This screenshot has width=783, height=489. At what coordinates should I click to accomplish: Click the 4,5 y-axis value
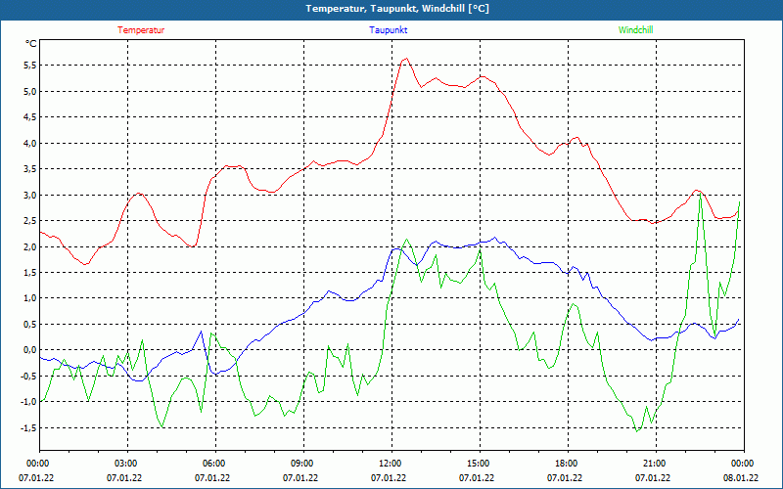pos(30,117)
